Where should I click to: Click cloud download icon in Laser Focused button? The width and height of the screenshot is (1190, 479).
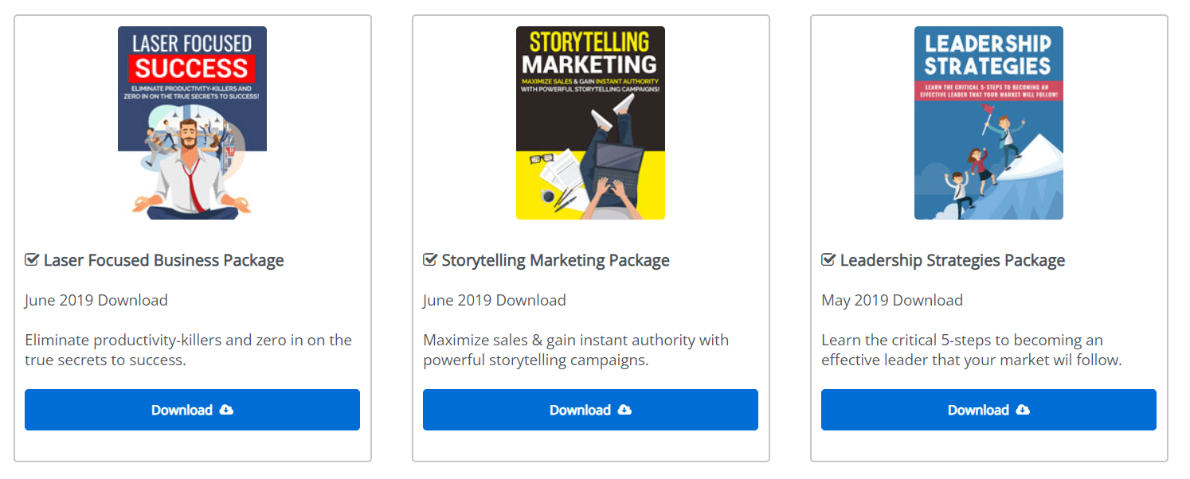coord(226,410)
